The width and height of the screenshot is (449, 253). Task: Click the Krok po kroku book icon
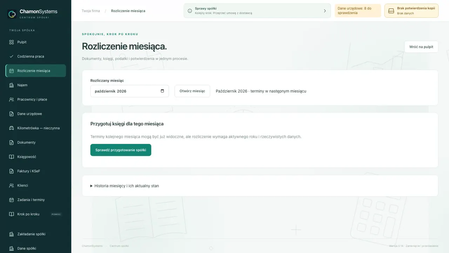12,214
